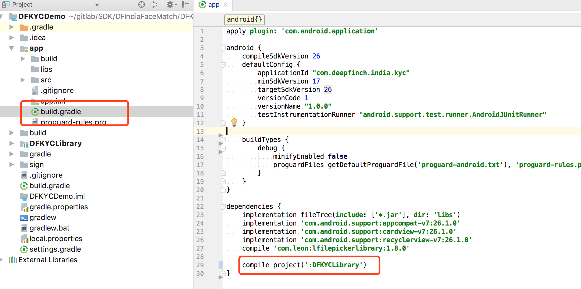Click the recyclerview-v7:26.1.0 dependency
The width and height of the screenshot is (581, 289).
(386, 240)
